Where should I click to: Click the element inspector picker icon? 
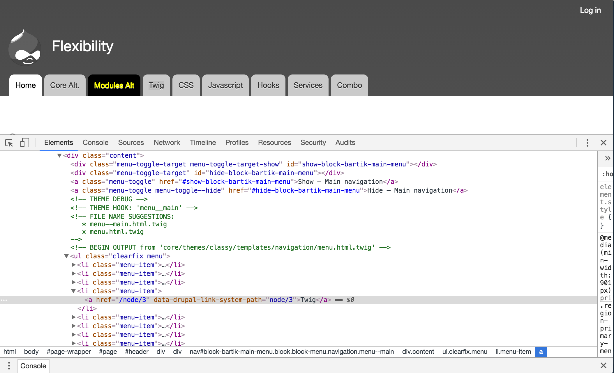click(x=9, y=143)
